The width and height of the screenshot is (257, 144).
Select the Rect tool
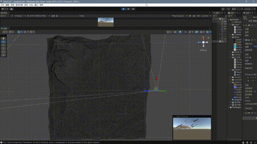(x=4, y=52)
